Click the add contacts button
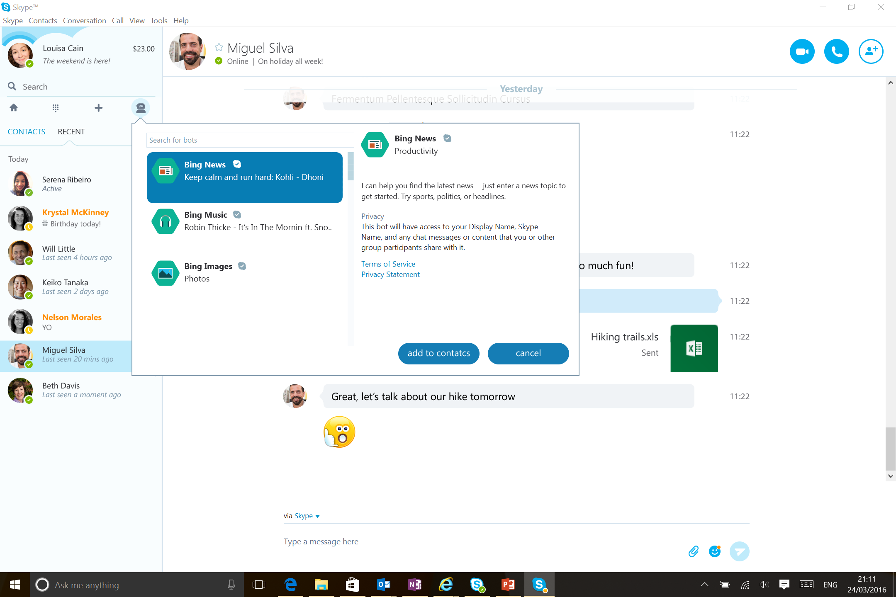This screenshot has height=597, width=896. pos(438,353)
